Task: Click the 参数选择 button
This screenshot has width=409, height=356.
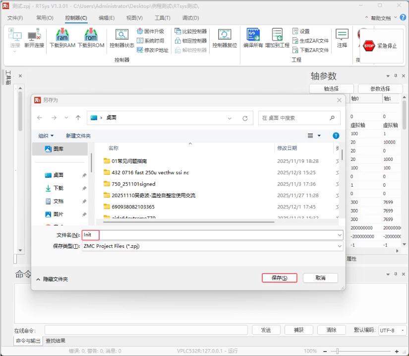Action: pos(380,89)
